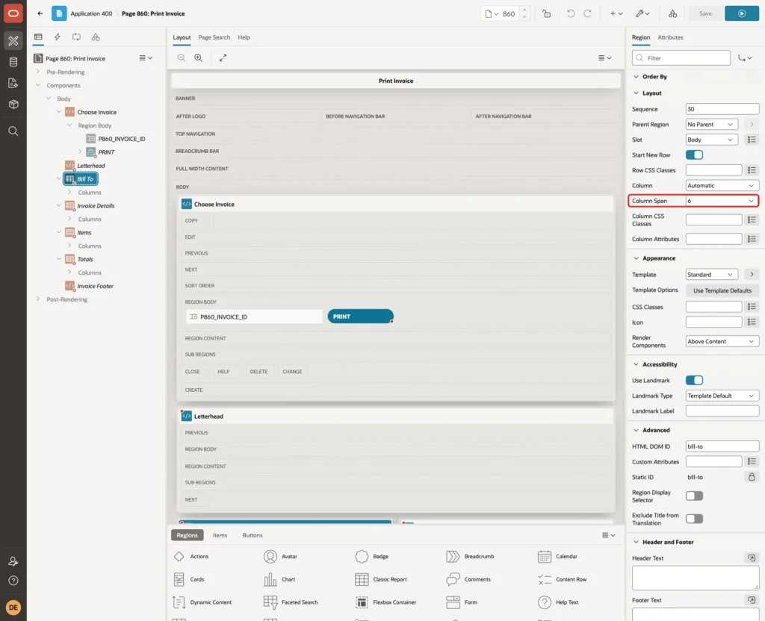Expand the Pre-Rendering tree node
The image size is (765, 621).
click(37, 72)
